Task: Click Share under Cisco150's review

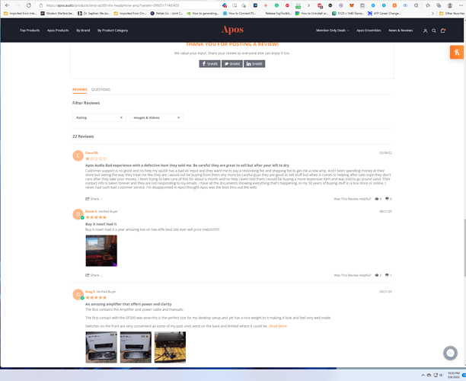Action: (92, 199)
